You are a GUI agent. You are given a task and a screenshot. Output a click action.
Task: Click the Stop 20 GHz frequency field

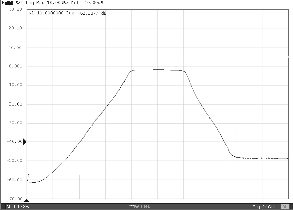coord(264,207)
